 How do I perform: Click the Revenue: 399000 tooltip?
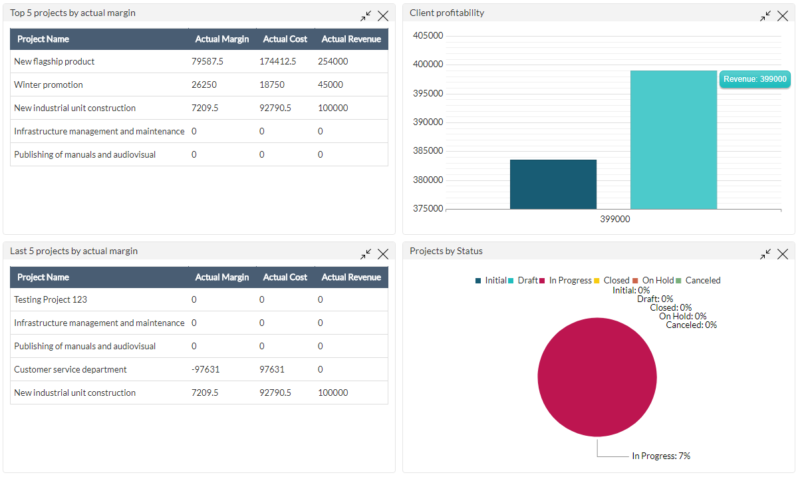tap(755, 79)
